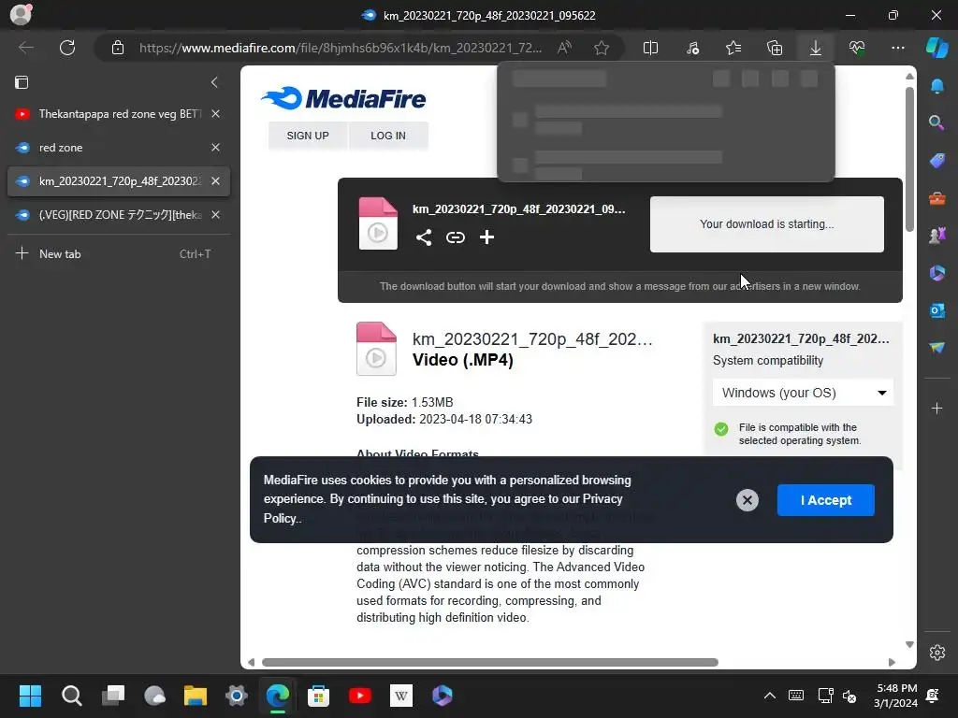Viewport: 958px width, 718px height.
Task: Click the plus icon to save file
Action: pyautogui.click(x=486, y=237)
